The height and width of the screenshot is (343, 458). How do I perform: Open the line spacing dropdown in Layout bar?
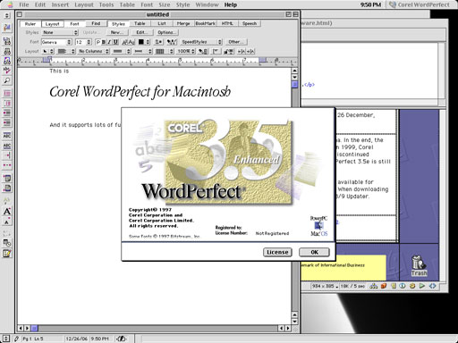tap(122, 51)
